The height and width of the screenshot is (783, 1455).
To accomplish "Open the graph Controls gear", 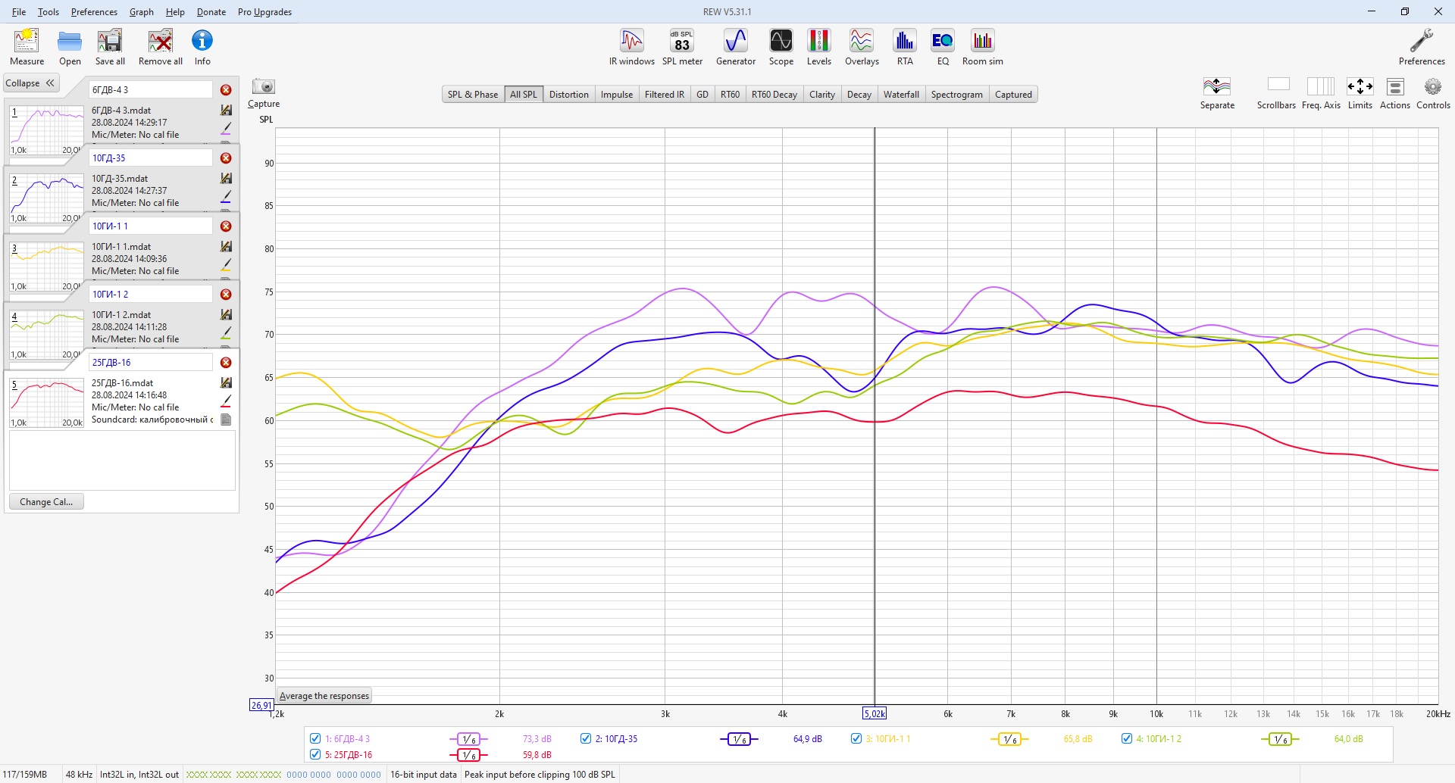I will [x=1433, y=93].
